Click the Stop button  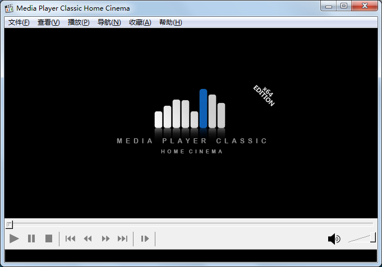coord(49,238)
